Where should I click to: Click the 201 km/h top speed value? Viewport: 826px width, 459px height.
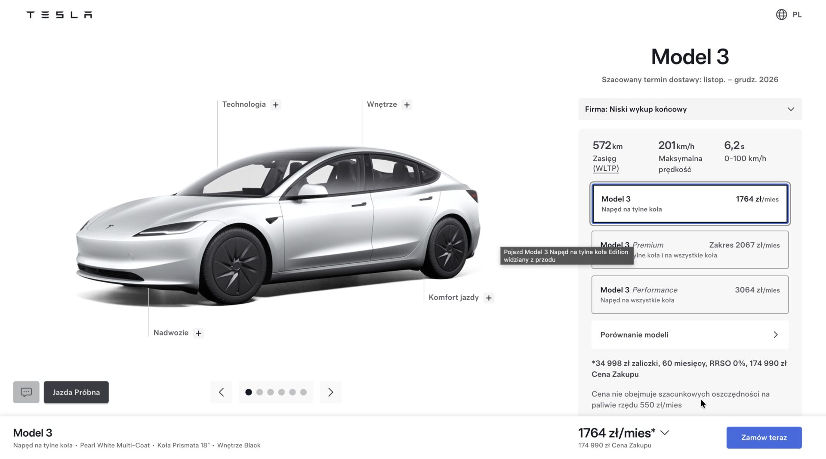[x=676, y=145]
